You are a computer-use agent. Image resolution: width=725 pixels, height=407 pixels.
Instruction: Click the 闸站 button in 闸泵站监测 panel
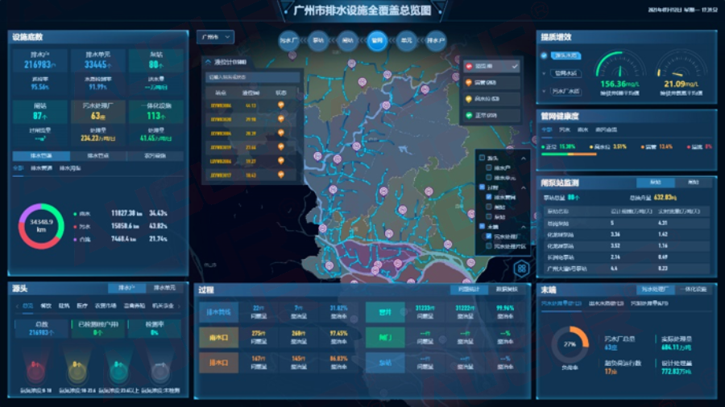[x=693, y=183]
